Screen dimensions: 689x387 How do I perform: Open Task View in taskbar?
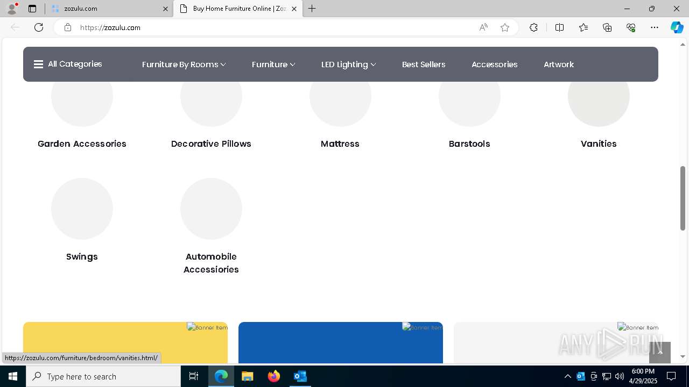(x=194, y=376)
